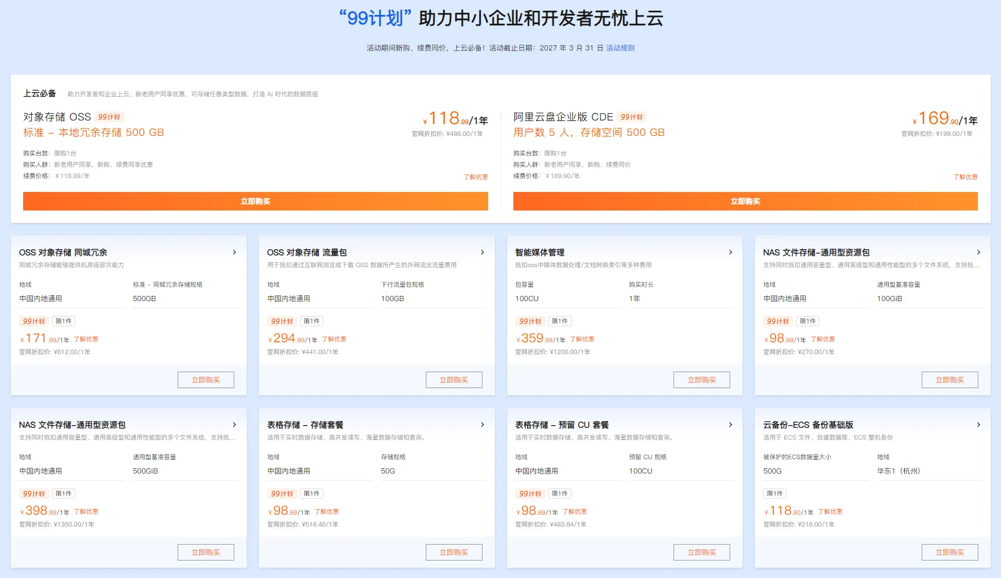Click 立即购买 in OSS 流量包 card

(454, 380)
